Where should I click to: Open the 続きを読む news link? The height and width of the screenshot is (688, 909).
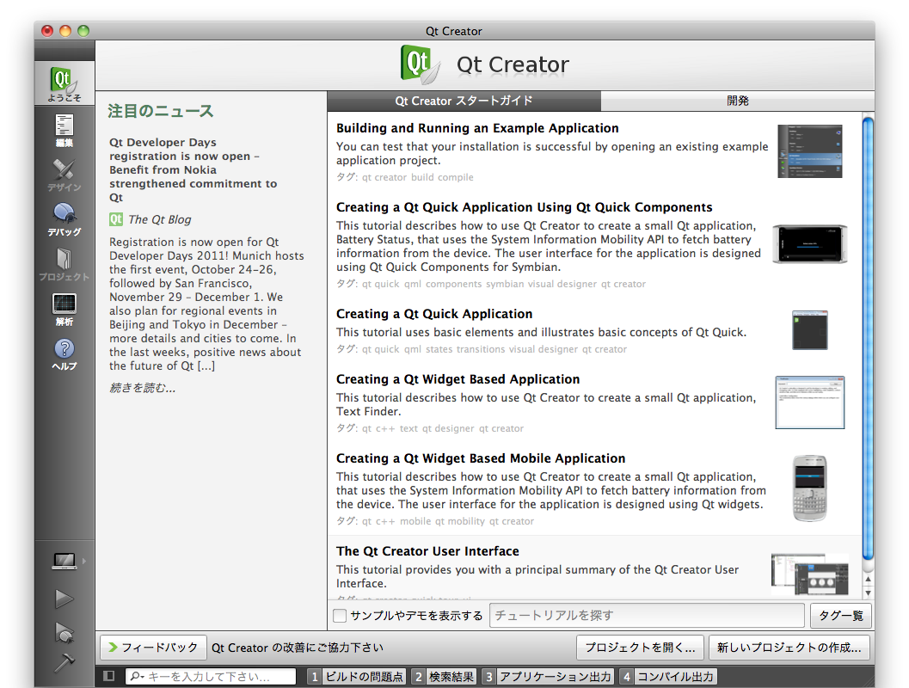coord(142,388)
